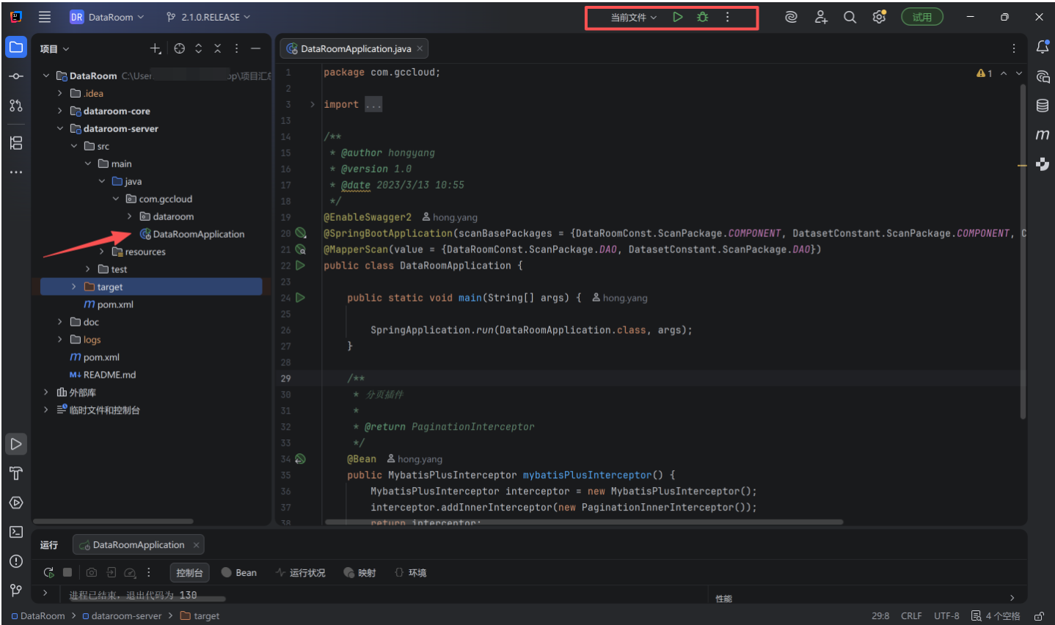This screenshot has height=625, width=1055.
Task: Open the Maven tool window
Action: pyautogui.click(x=1042, y=135)
